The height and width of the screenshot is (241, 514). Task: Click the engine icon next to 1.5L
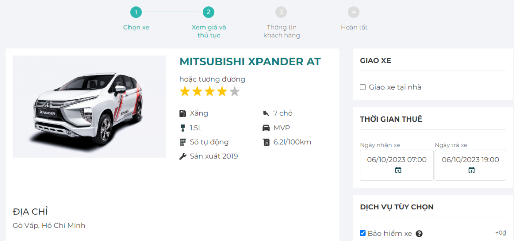(x=183, y=128)
